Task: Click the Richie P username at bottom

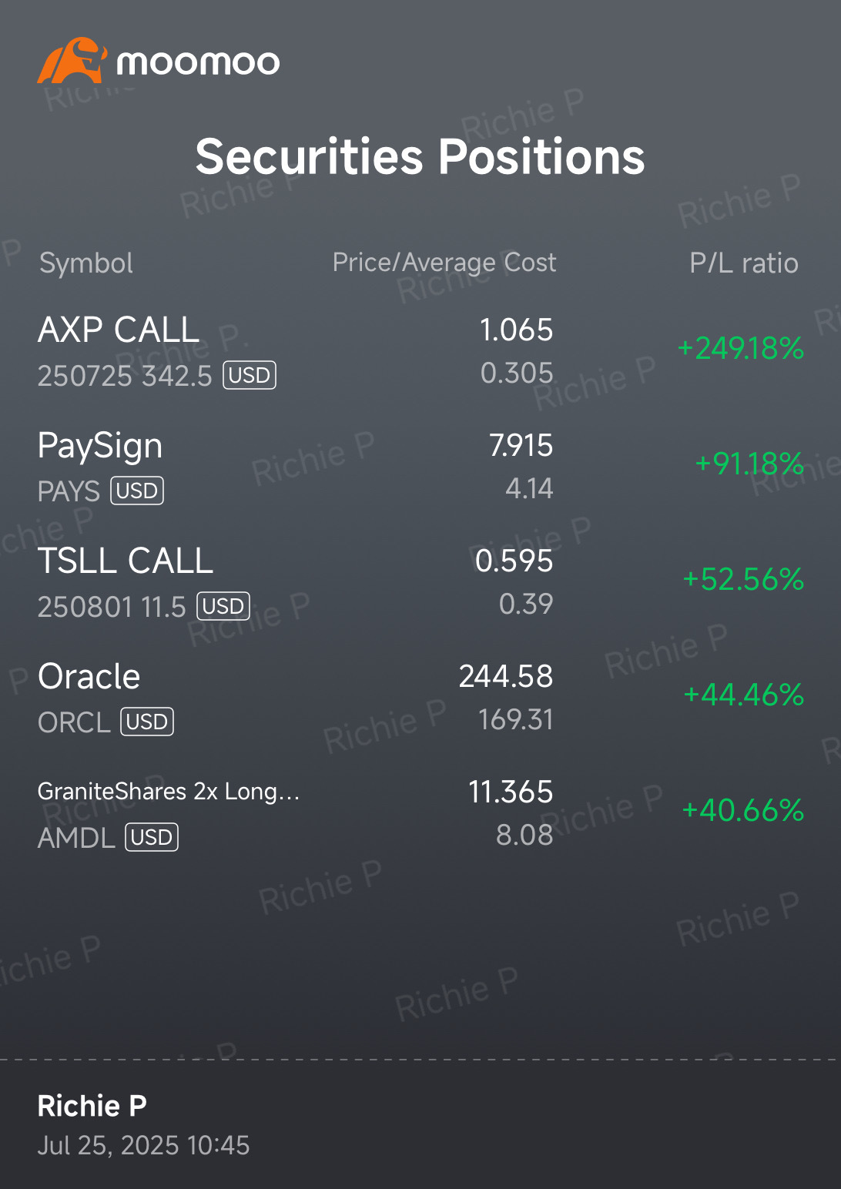Action: point(92,1106)
